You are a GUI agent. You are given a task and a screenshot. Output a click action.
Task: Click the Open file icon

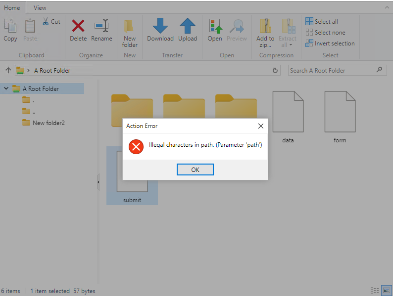pos(215,26)
